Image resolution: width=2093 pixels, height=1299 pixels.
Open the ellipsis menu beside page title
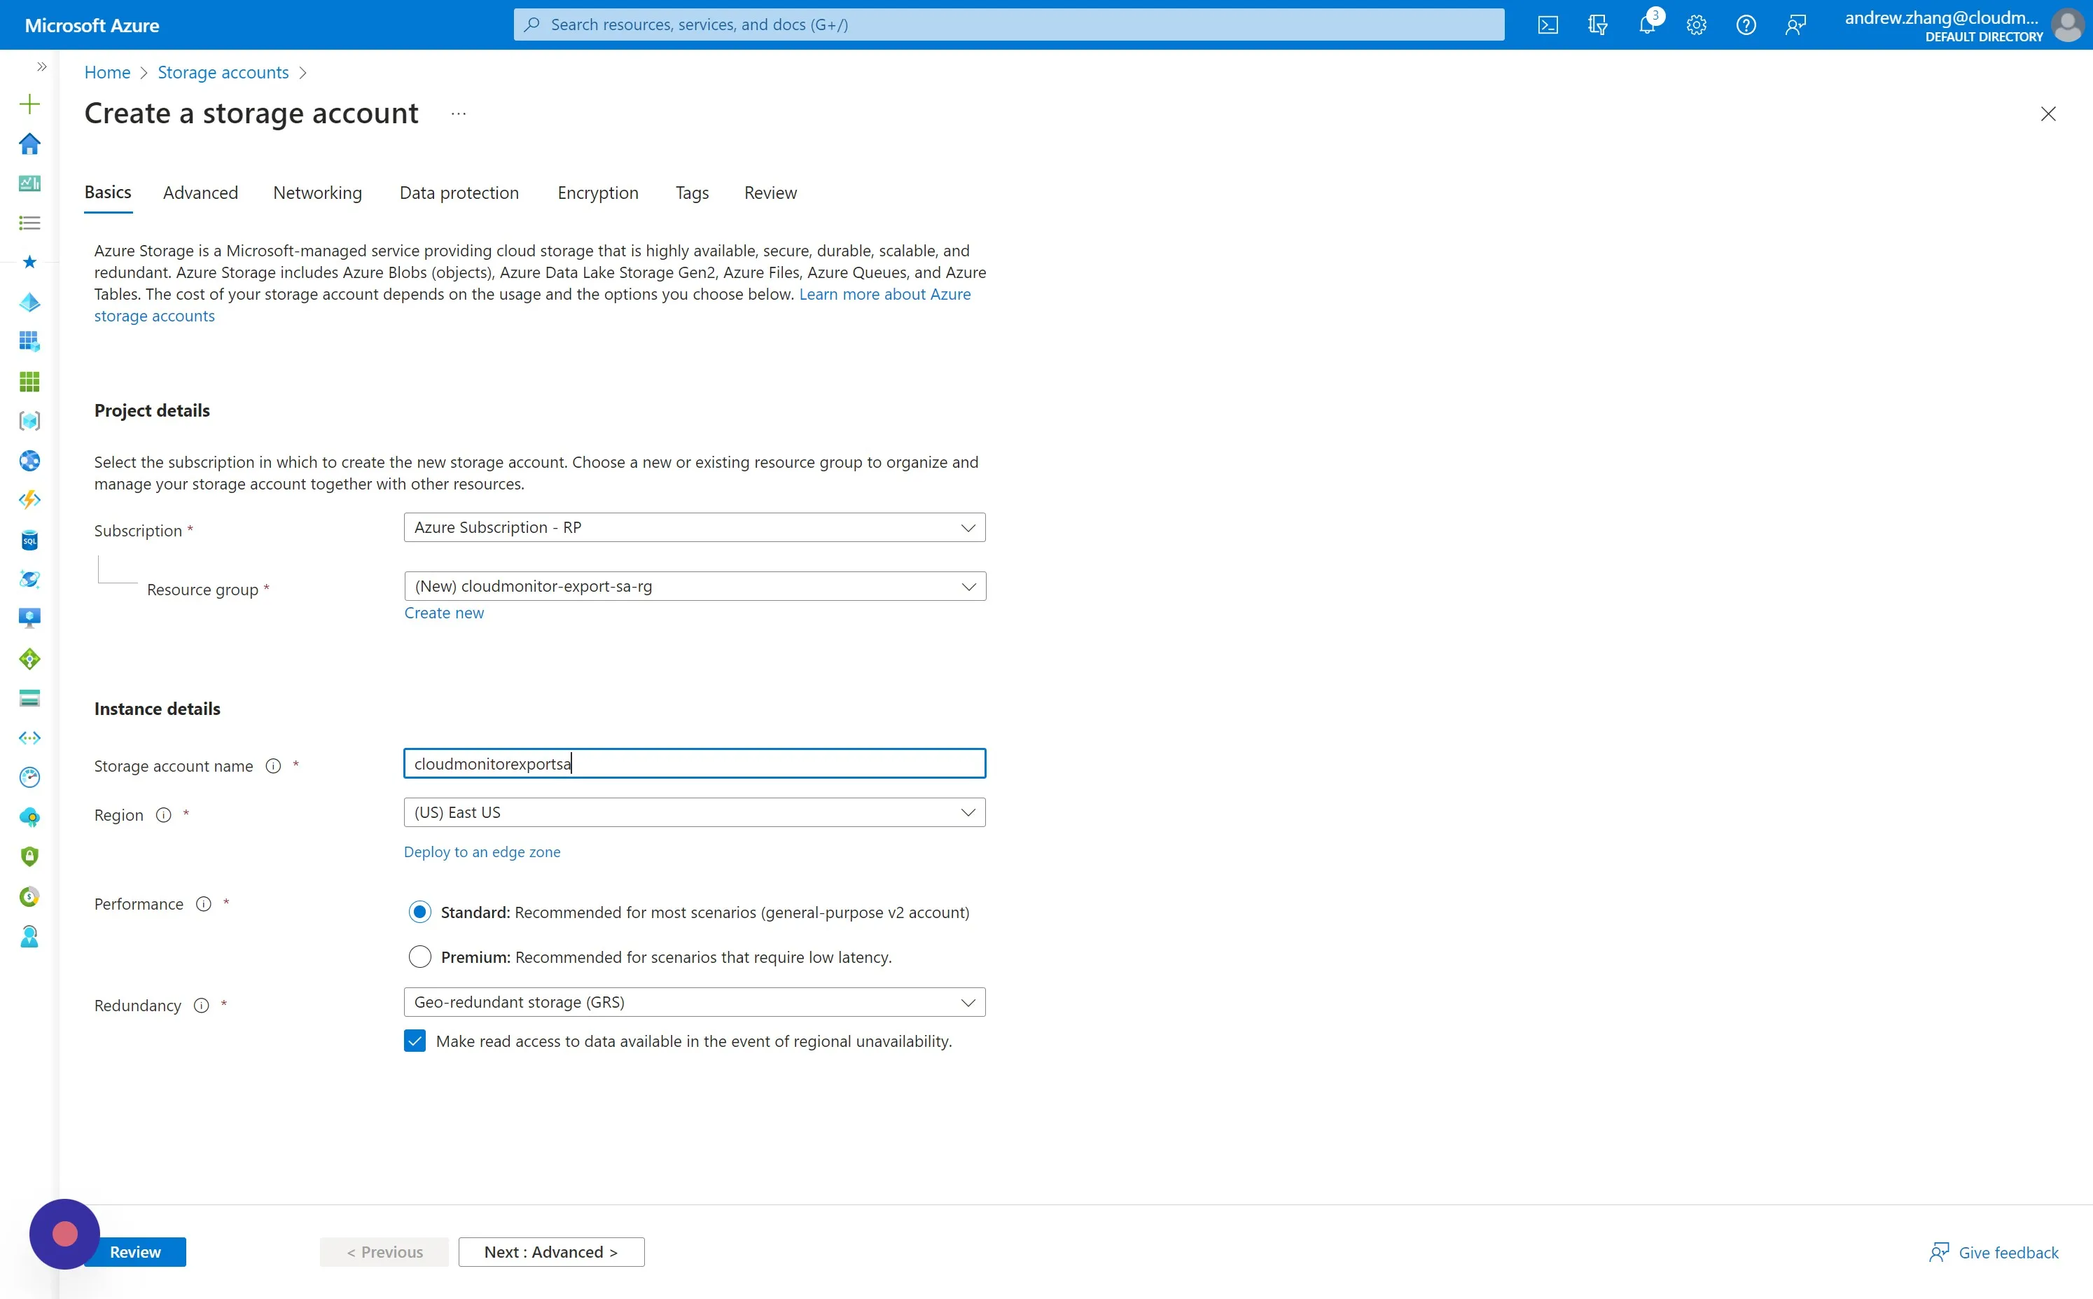(459, 113)
